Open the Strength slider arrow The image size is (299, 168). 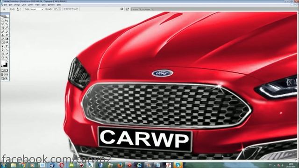click(x=60, y=9)
